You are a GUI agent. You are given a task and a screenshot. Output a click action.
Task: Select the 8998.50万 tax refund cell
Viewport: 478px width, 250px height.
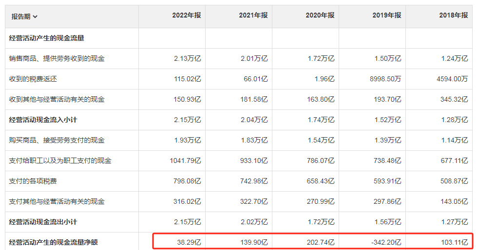click(385, 79)
